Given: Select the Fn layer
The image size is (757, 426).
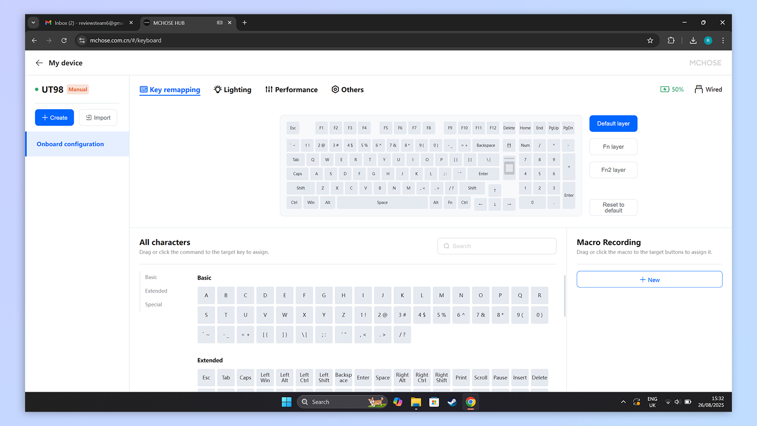Looking at the screenshot, I should click(x=613, y=147).
